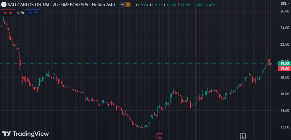This screenshot has width=291, height=140.
Task: Click the close value C19.68
Action: (184, 5)
